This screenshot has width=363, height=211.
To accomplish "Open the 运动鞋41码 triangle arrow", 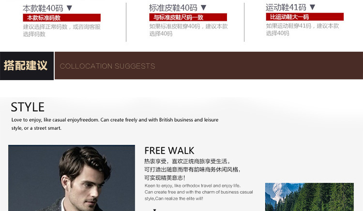I will pos(312,7).
